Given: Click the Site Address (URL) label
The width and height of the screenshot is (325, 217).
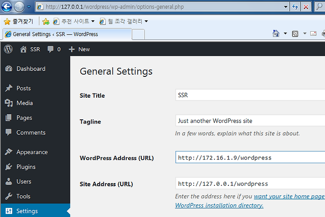Looking at the screenshot, I should point(107,184).
